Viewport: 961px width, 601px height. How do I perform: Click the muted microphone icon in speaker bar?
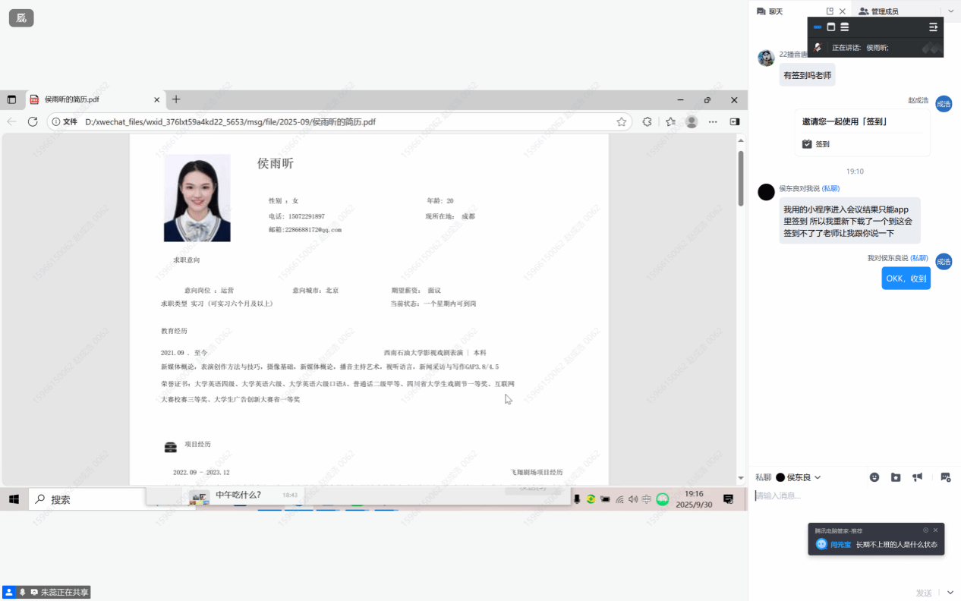pyautogui.click(x=818, y=47)
